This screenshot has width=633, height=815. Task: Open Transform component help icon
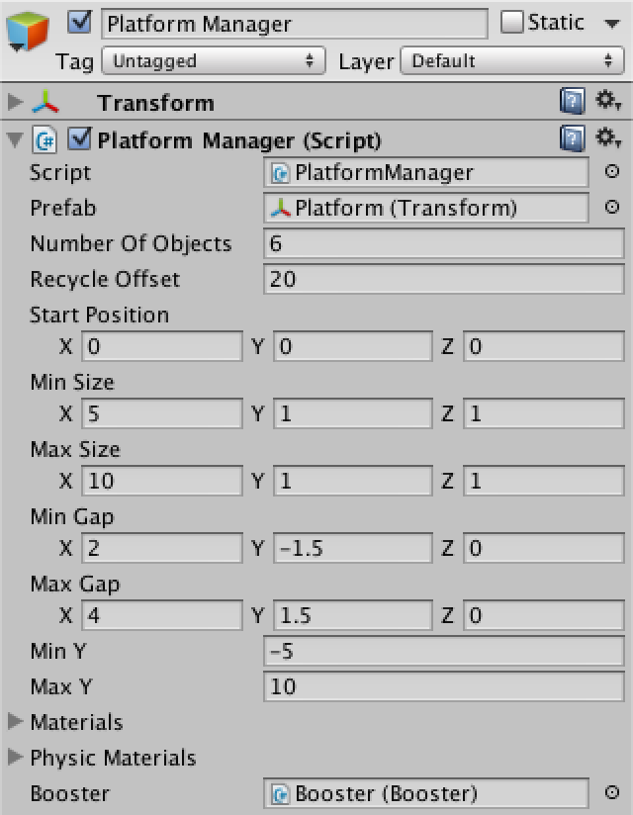point(573,101)
